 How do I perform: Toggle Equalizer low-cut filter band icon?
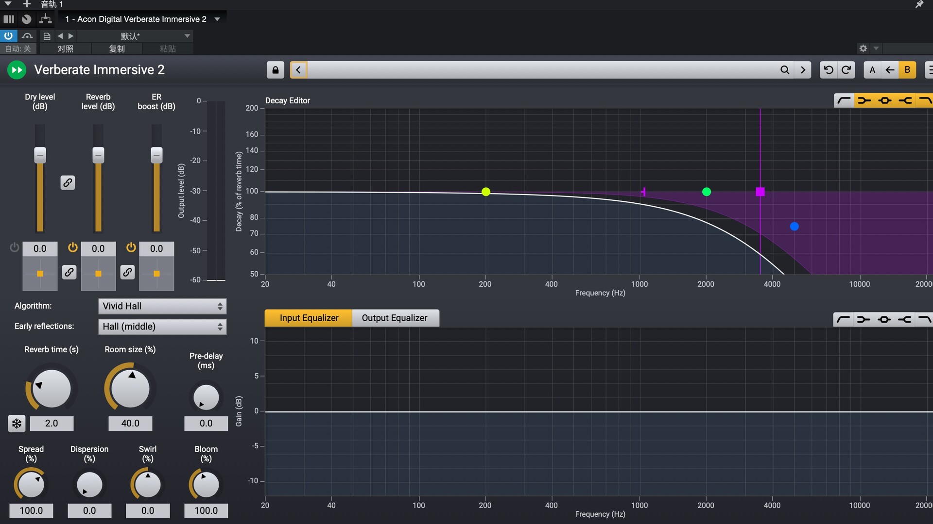click(844, 319)
